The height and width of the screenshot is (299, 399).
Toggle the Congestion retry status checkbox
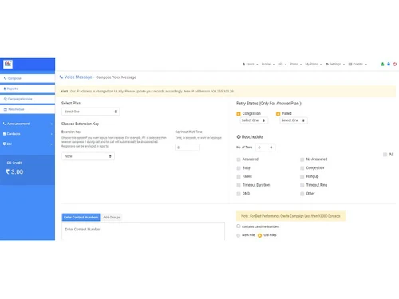pyautogui.click(x=239, y=114)
